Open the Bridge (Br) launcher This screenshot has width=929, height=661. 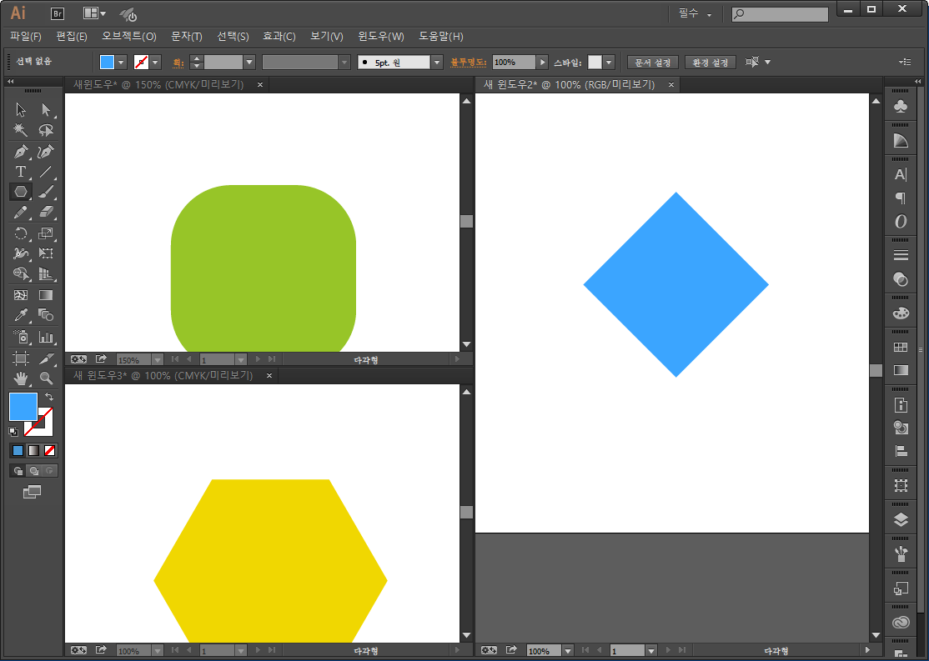tap(58, 13)
